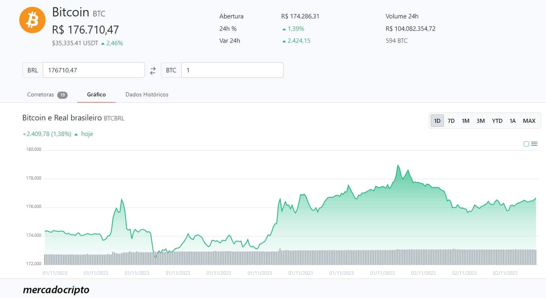Image resolution: width=546 pixels, height=298 pixels.
Task: Click the BTC amount input field
Action: (232, 70)
